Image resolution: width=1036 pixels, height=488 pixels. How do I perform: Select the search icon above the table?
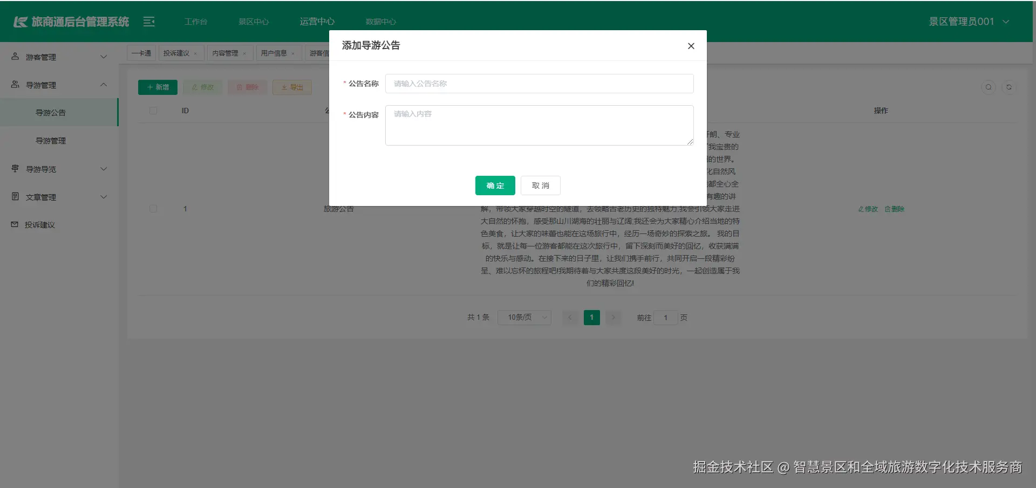pos(988,87)
